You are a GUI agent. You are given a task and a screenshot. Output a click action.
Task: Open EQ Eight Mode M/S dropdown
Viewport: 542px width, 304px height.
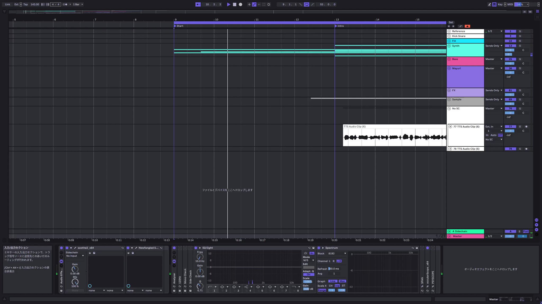pos(309,260)
